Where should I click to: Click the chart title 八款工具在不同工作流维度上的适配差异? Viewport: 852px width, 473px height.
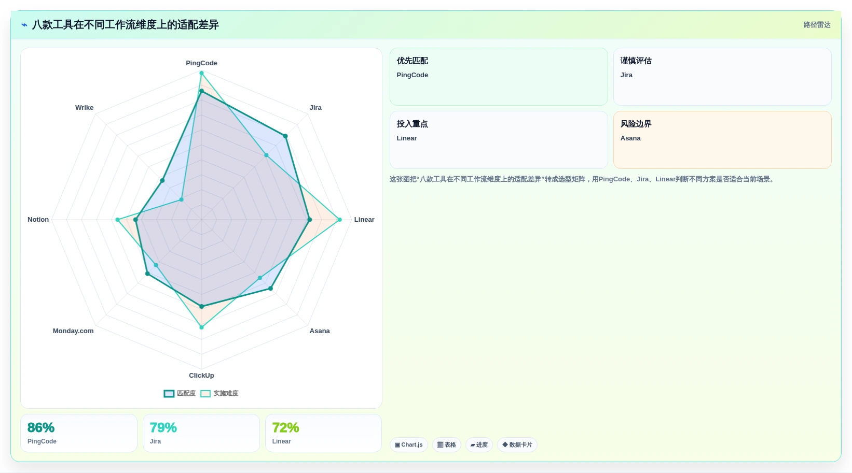coord(126,25)
